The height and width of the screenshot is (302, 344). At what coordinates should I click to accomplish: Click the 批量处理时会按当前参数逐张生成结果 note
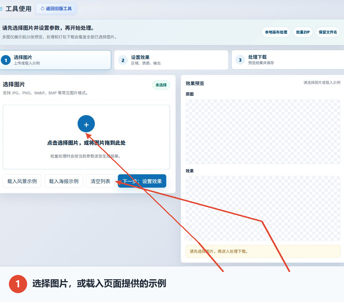tap(85, 156)
